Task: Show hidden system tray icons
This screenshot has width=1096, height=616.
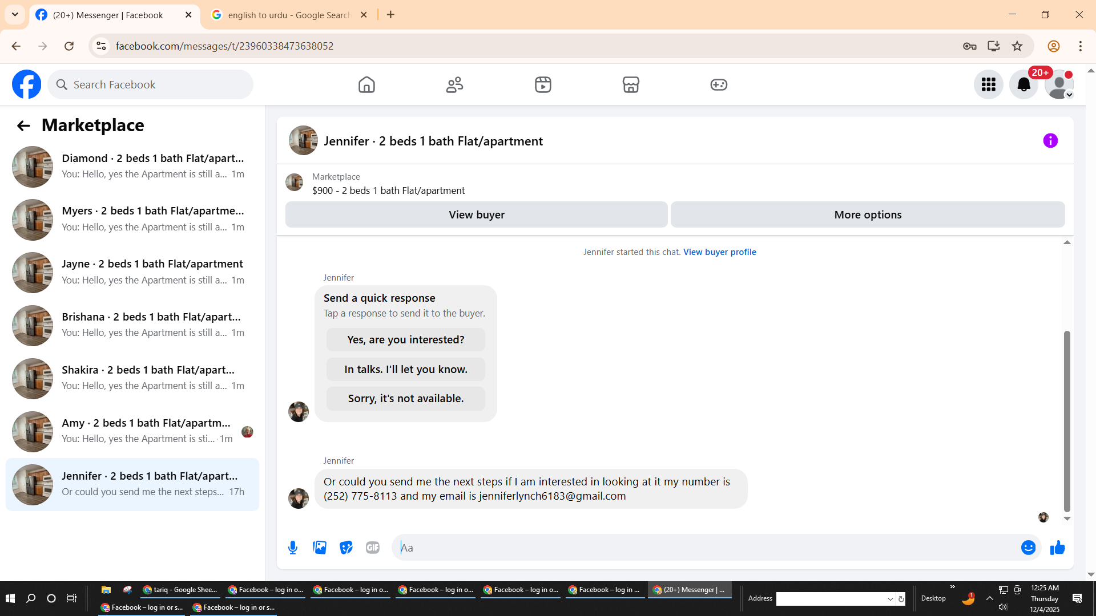Action: tap(989, 598)
